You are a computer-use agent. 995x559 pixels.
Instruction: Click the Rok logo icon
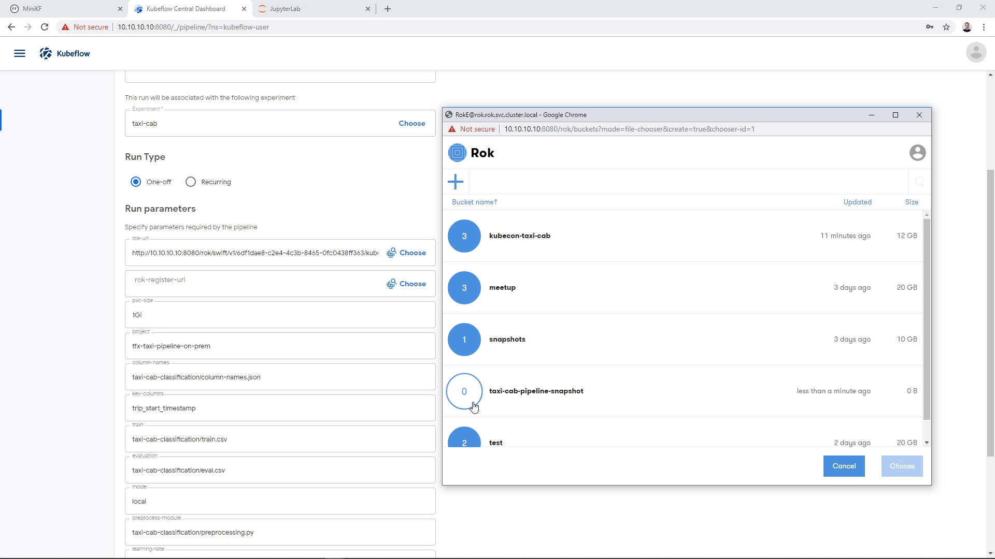457,153
